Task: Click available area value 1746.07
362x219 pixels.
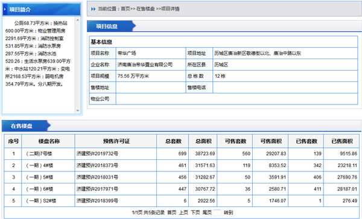Action: tap(278, 201)
